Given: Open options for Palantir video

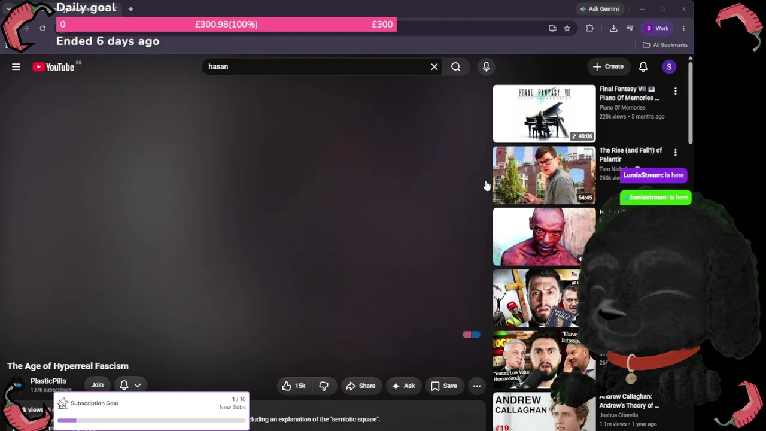Looking at the screenshot, I should [676, 153].
